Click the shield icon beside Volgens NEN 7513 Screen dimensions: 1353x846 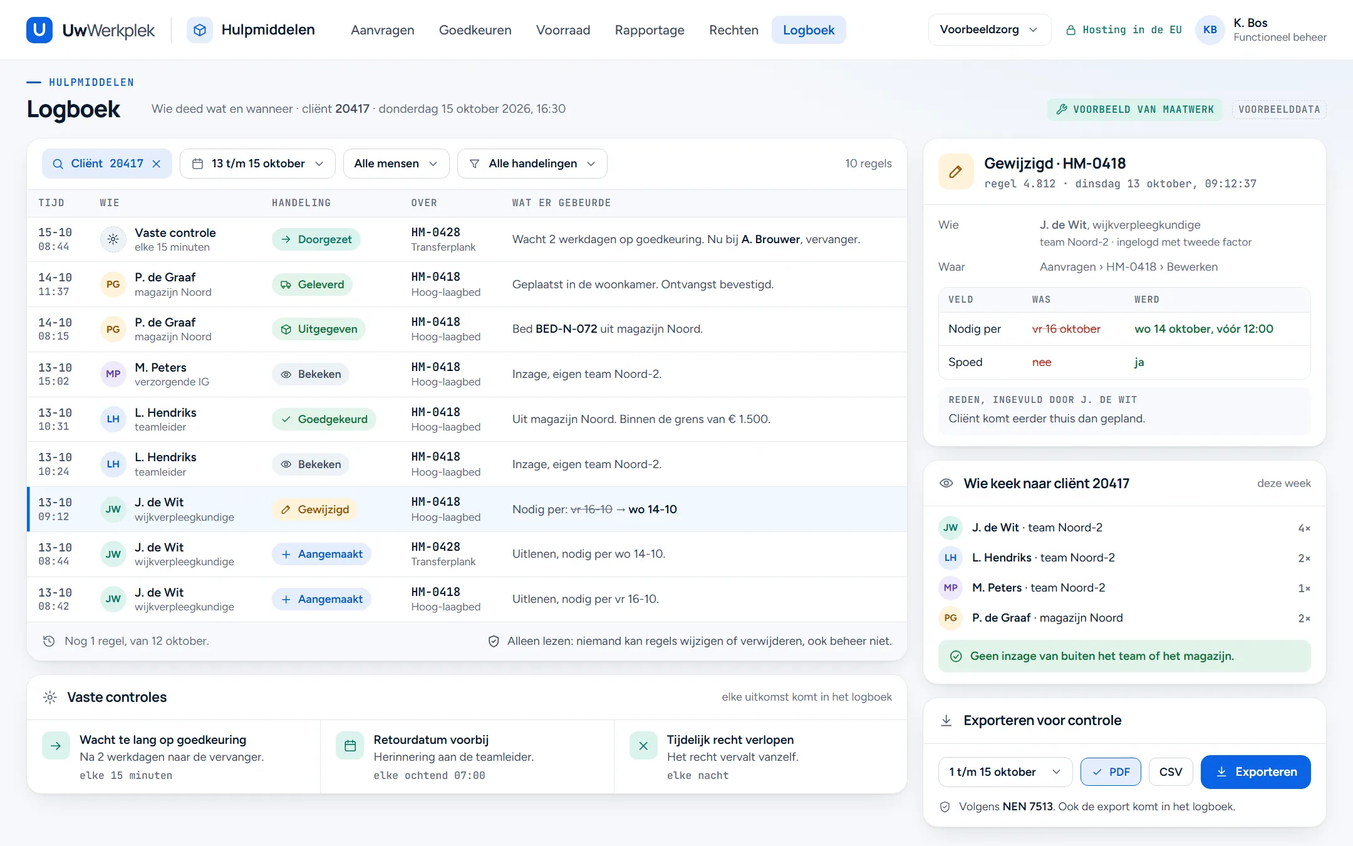(x=945, y=807)
